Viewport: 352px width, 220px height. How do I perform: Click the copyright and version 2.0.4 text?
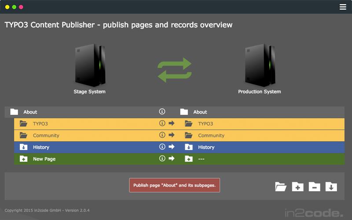pyautogui.click(x=47, y=210)
